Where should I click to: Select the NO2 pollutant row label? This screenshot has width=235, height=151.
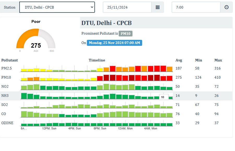(x=5, y=86)
